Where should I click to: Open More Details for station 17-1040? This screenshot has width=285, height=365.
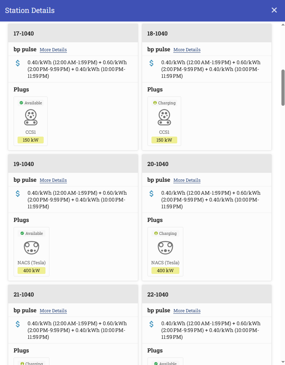53,50
